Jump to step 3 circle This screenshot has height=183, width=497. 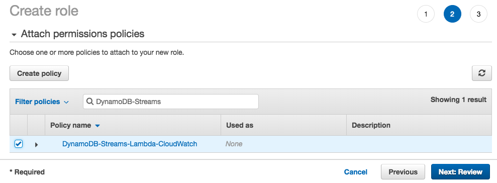click(x=478, y=14)
